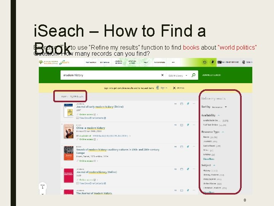Image resolution: width=274 pixels, height=206 pixels.
Task: Open title Journal of early modern history (Online)
Action: point(100,107)
